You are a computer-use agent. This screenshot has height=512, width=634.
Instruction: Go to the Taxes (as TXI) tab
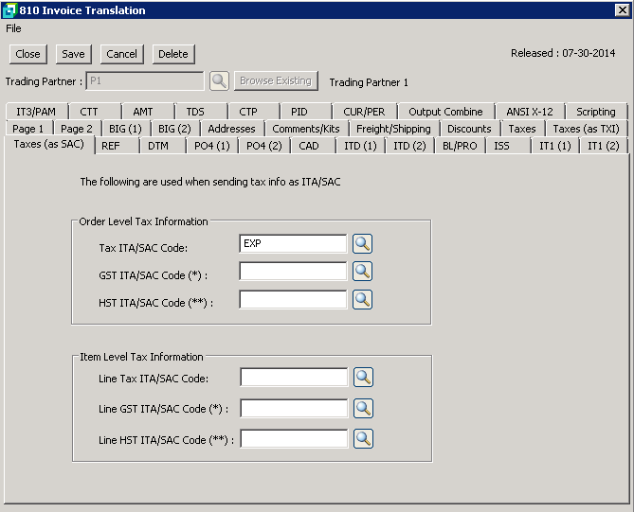(x=586, y=129)
